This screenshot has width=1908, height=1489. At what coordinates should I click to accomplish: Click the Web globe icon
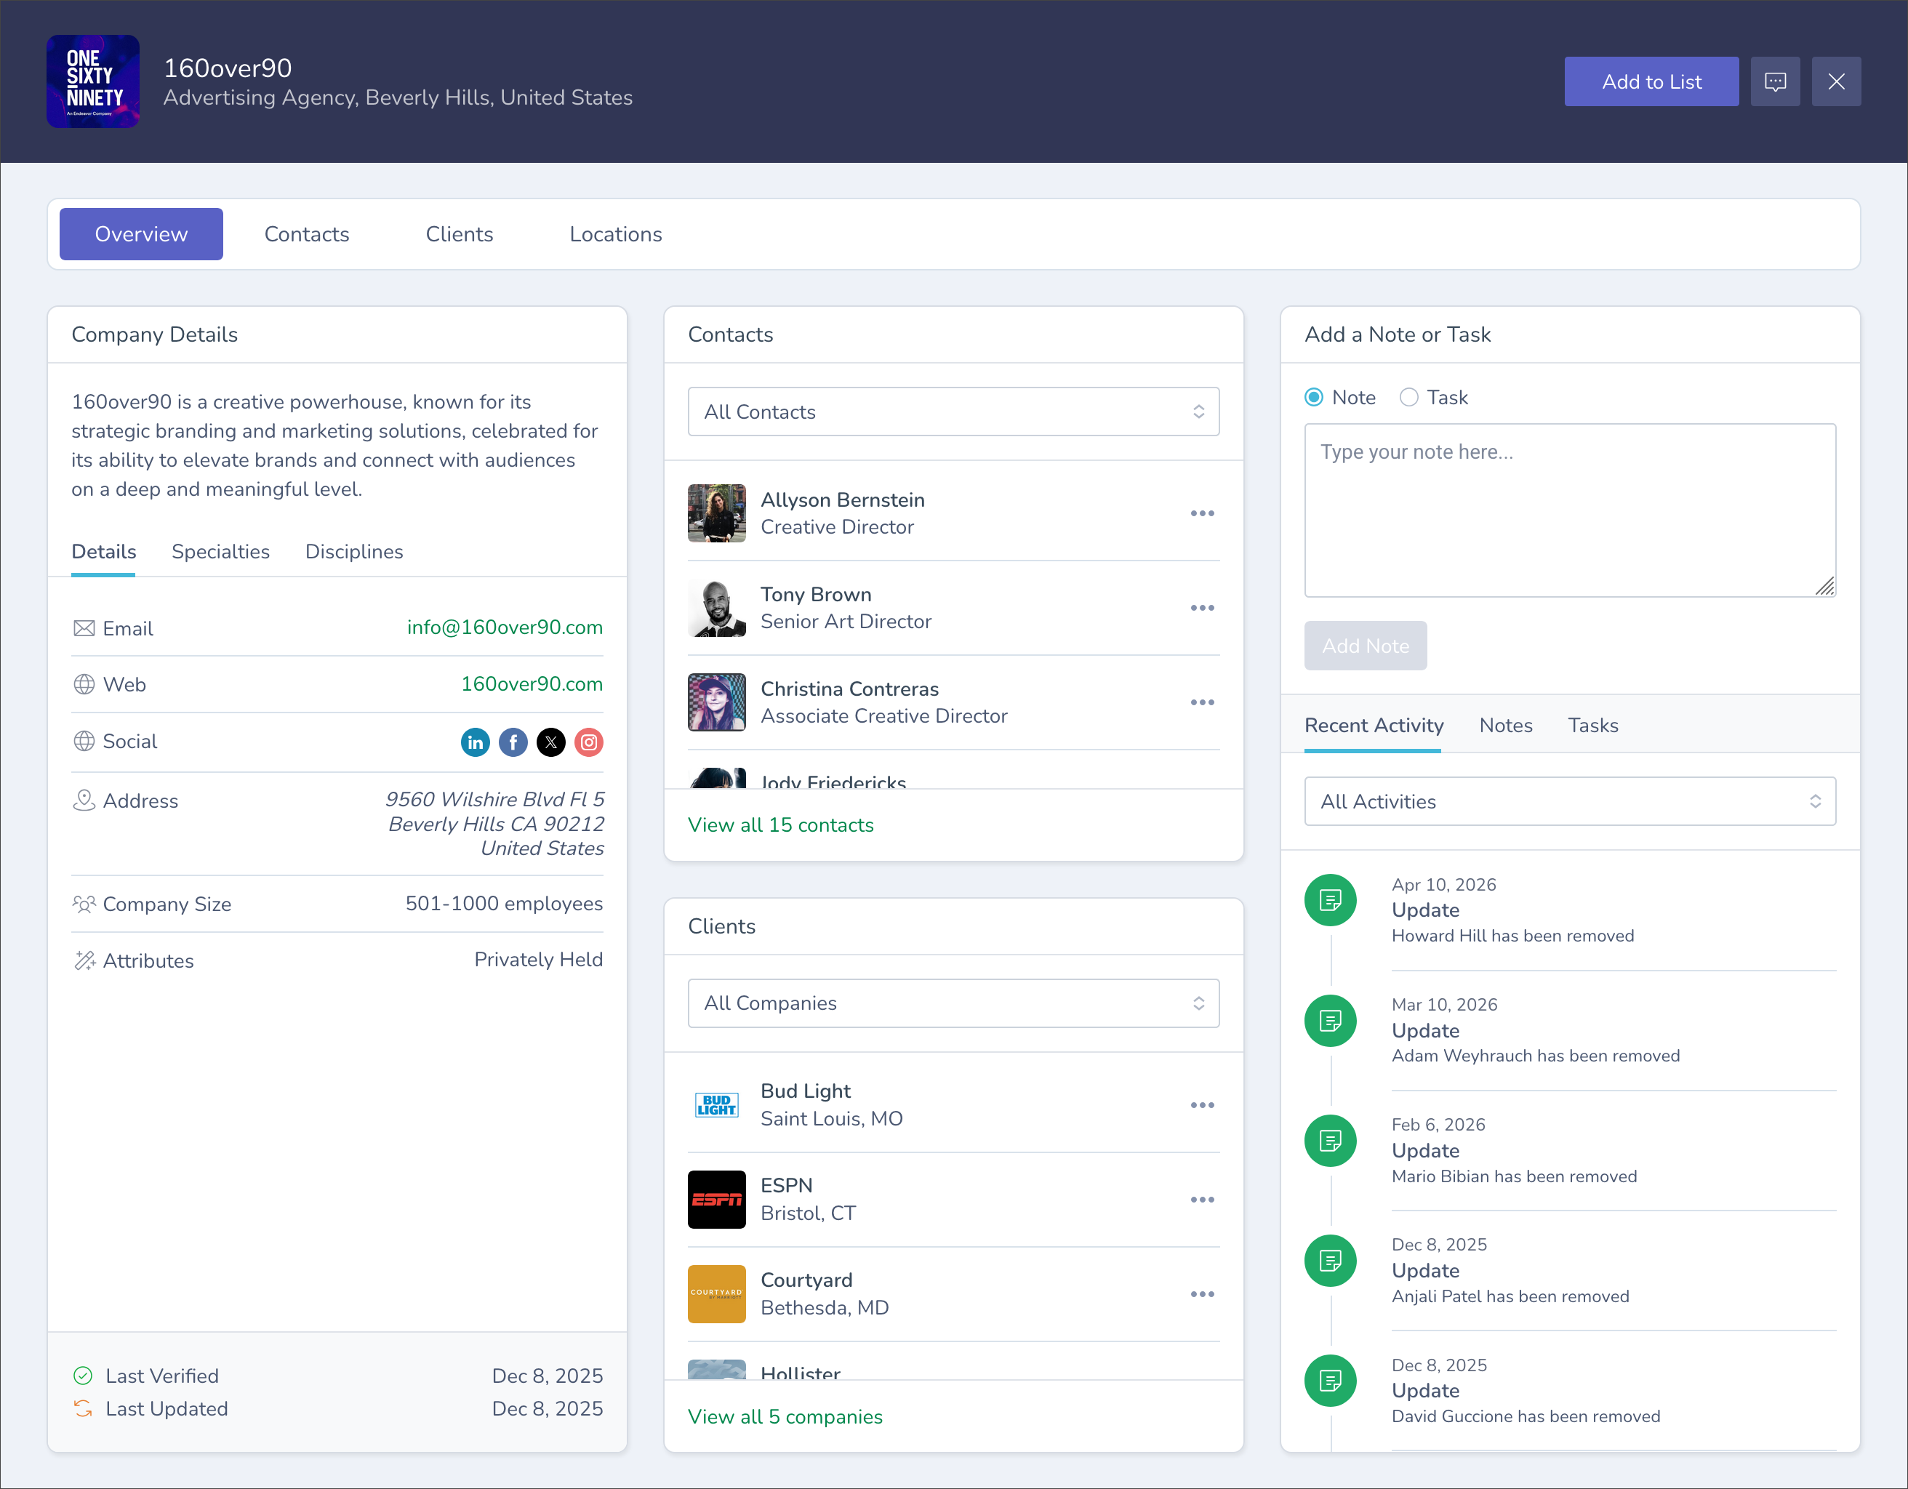pos(84,685)
